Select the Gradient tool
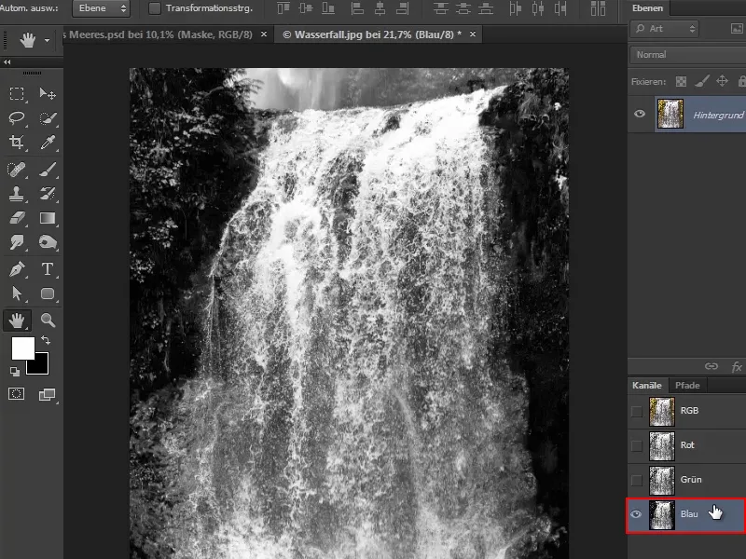This screenshot has width=746, height=559. pos(48,218)
